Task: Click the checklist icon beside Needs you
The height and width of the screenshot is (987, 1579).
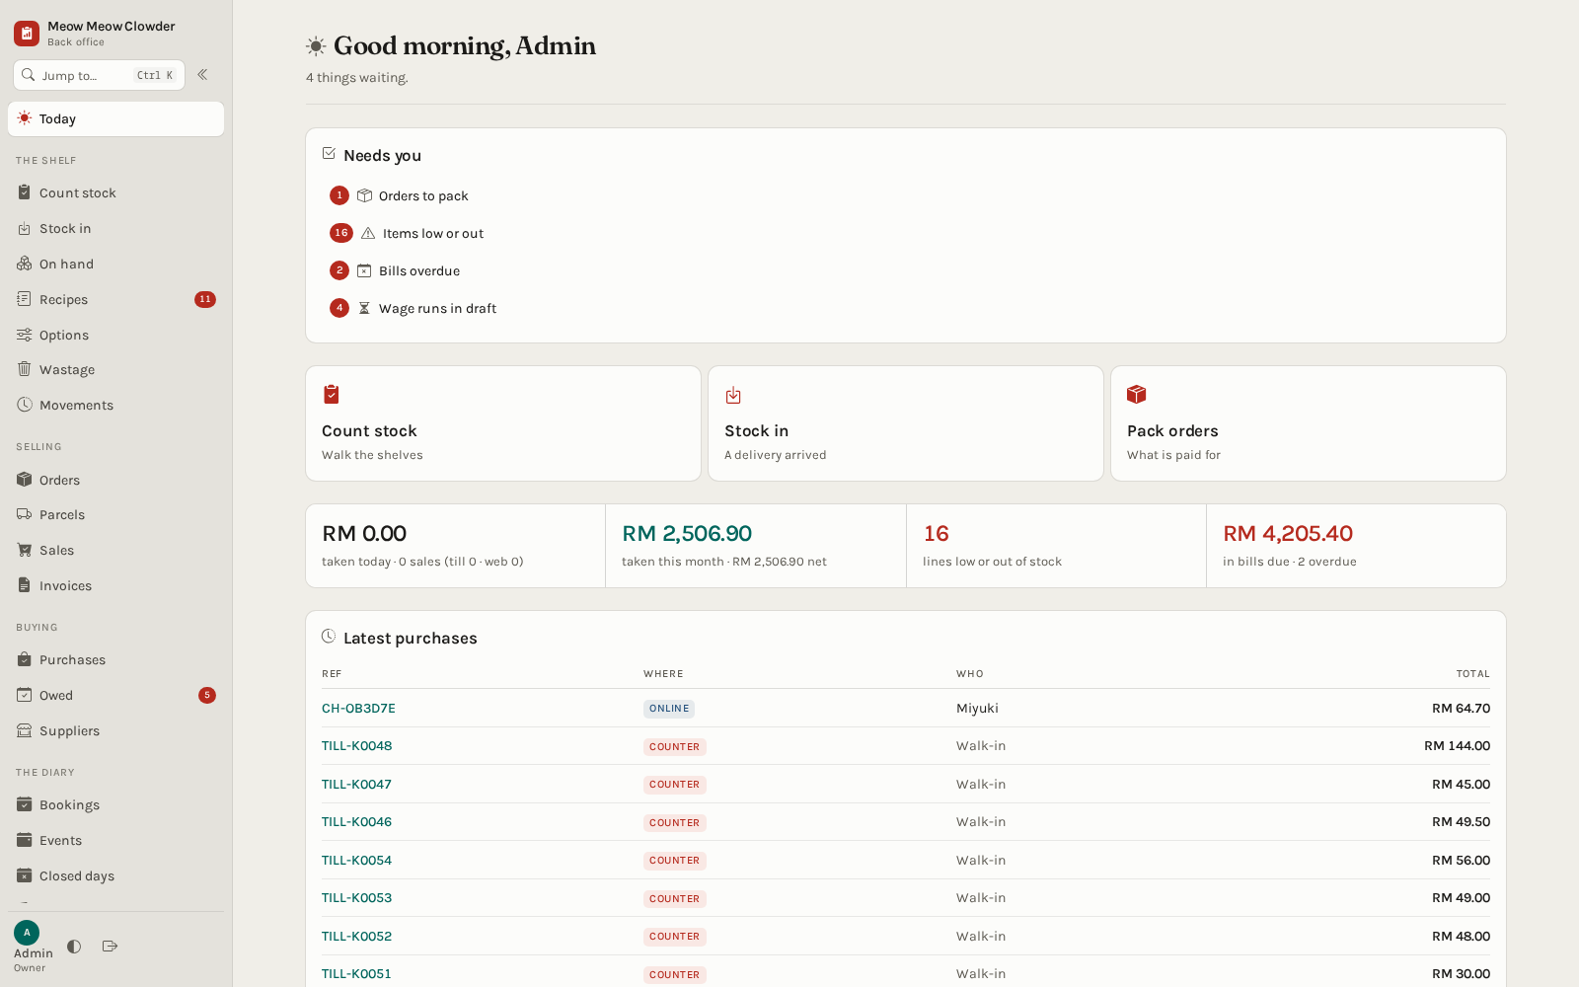Action: click(x=329, y=153)
